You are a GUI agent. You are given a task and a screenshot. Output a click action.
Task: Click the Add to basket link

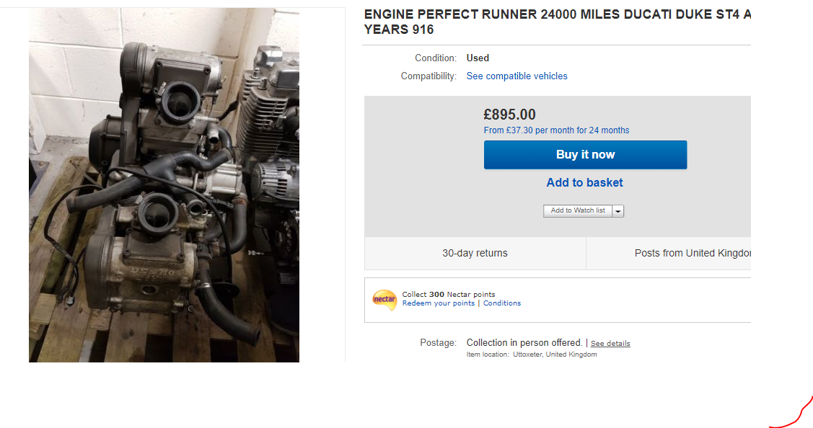584,183
